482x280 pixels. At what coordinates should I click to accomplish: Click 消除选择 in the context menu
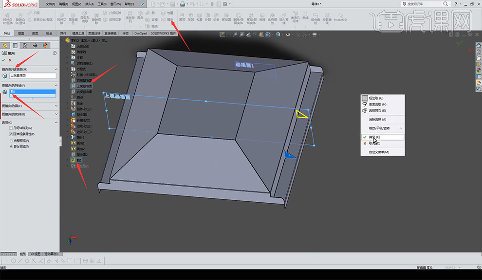point(377,119)
